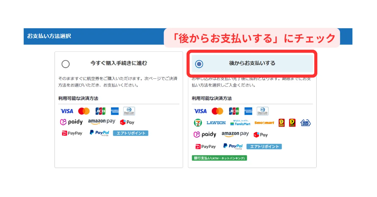Image resolution: width=377 pixels, height=197 pixels.
Task: Click the paidy logo in pay-later panel
Action: coord(205,134)
